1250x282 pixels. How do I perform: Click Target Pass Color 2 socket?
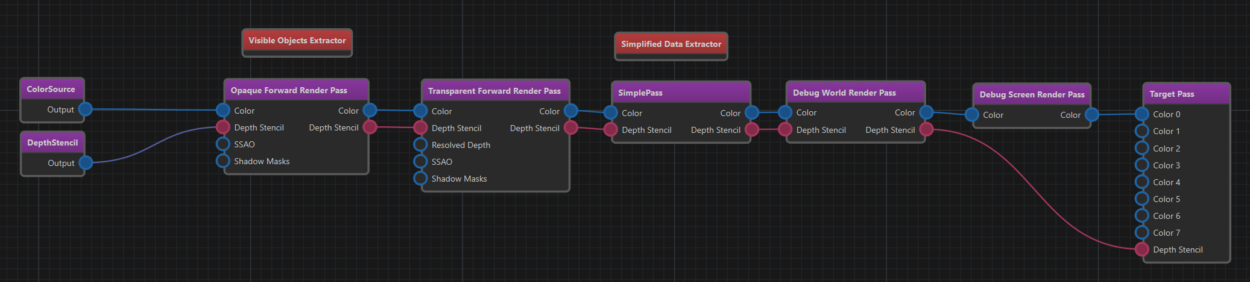tap(1141, 148)
